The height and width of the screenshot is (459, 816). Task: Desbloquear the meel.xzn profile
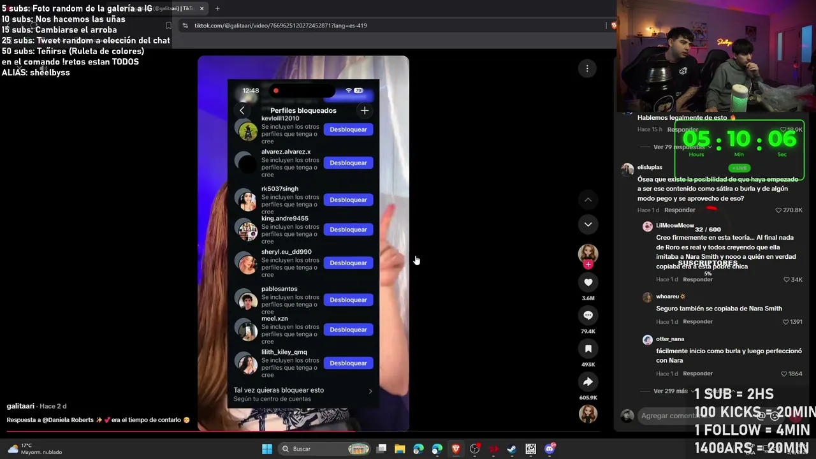click(x=348, y=330)
